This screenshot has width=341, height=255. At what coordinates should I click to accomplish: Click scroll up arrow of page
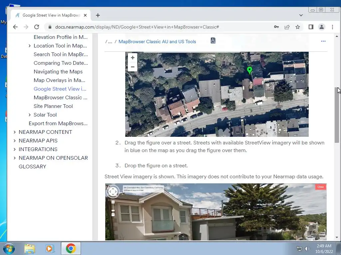[x=337, y=36]
